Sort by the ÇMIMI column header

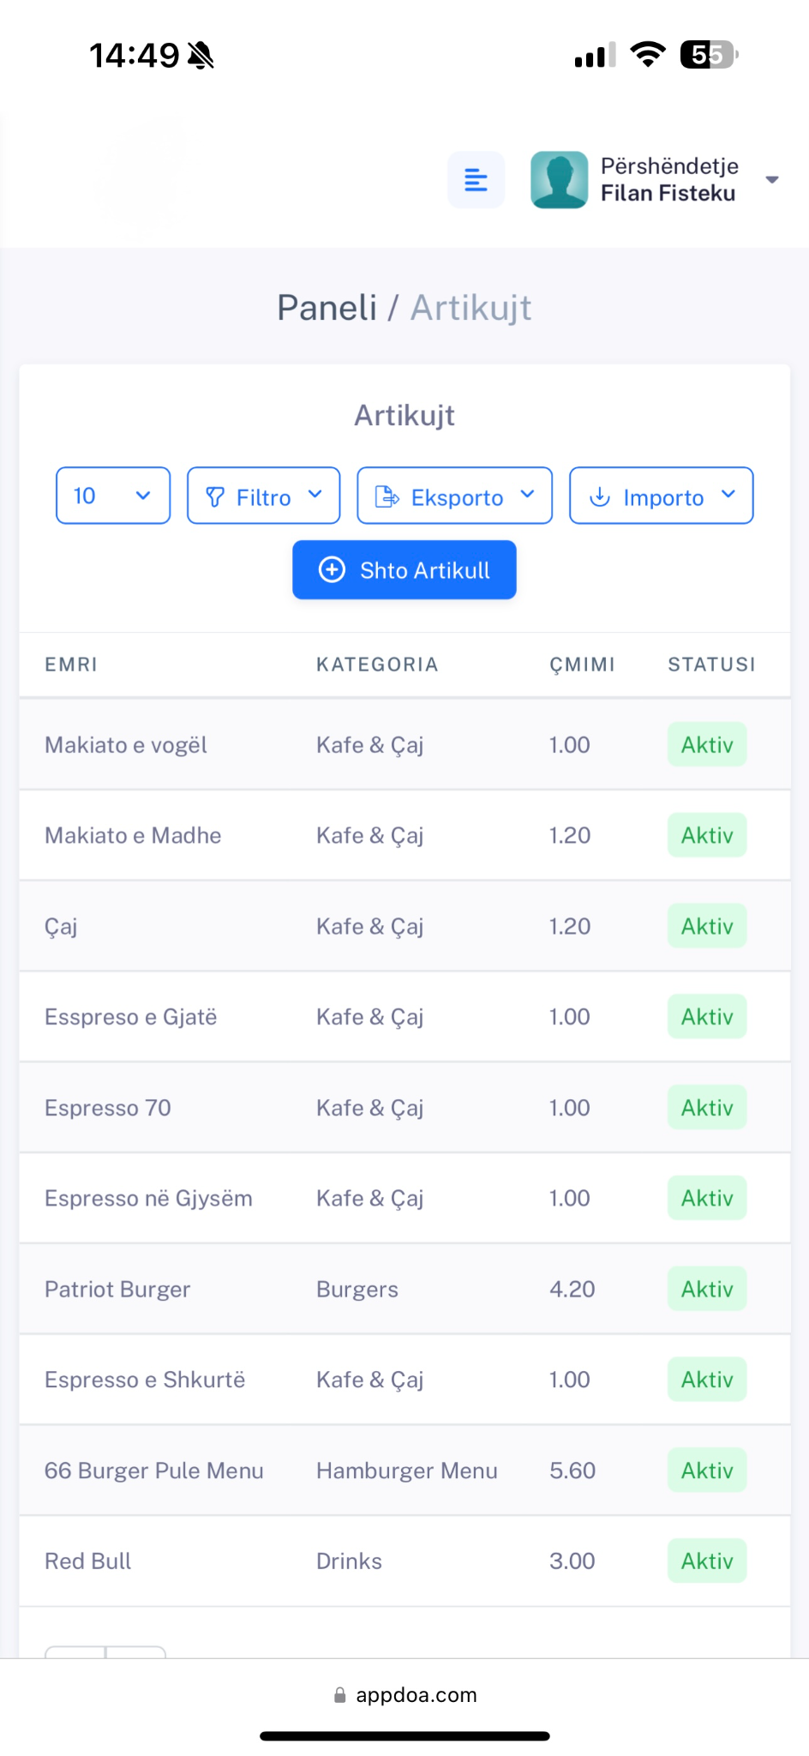pos(583,665)
